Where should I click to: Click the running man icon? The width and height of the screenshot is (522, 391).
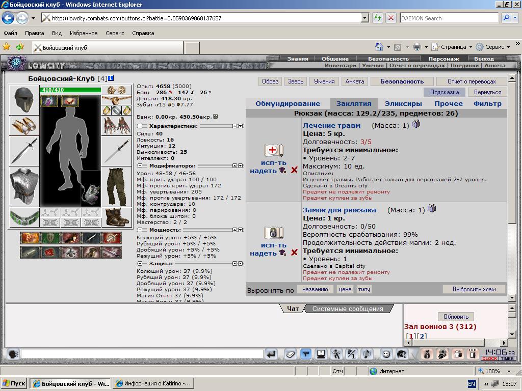(336, 354)
